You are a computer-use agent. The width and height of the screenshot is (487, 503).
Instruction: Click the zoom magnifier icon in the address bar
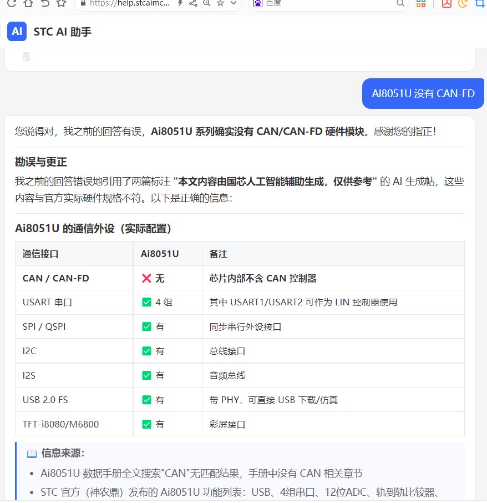click(207, 3)
